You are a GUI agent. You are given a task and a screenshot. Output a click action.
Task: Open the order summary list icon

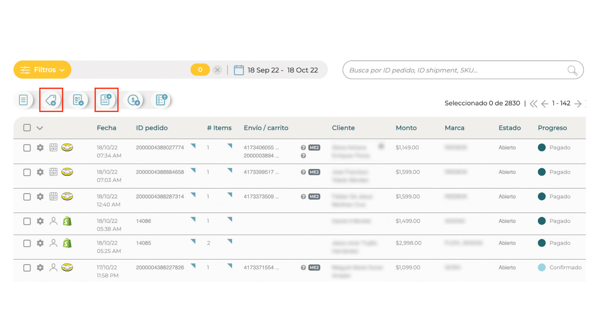point(24,100)
